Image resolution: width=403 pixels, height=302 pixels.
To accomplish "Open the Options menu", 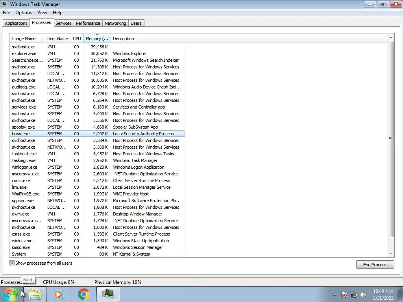I will pos(24,13).
